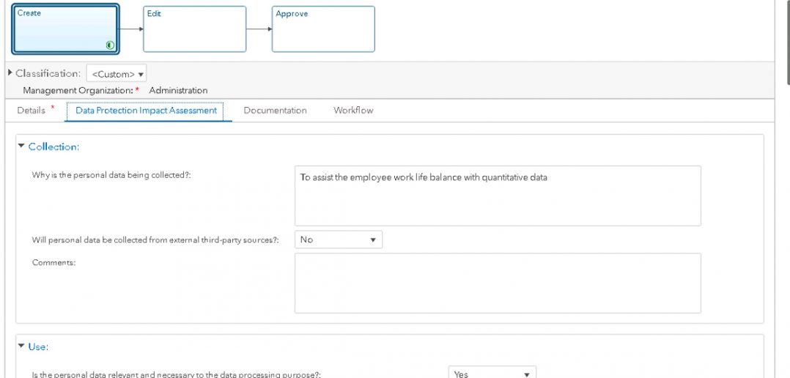This screenshot has height=378, width=790.
Task: Open the <Custom> classification dropdown
Action: click(x=117, y=74)
